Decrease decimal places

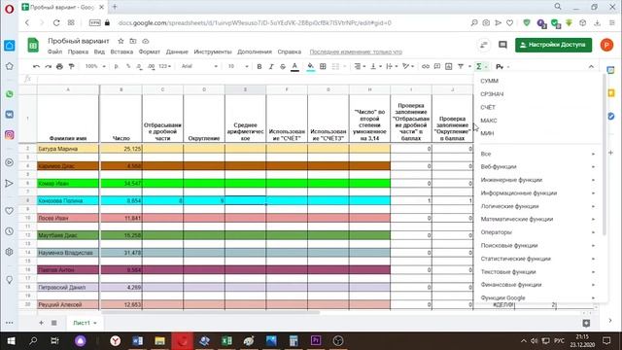[x=139, y=66]
